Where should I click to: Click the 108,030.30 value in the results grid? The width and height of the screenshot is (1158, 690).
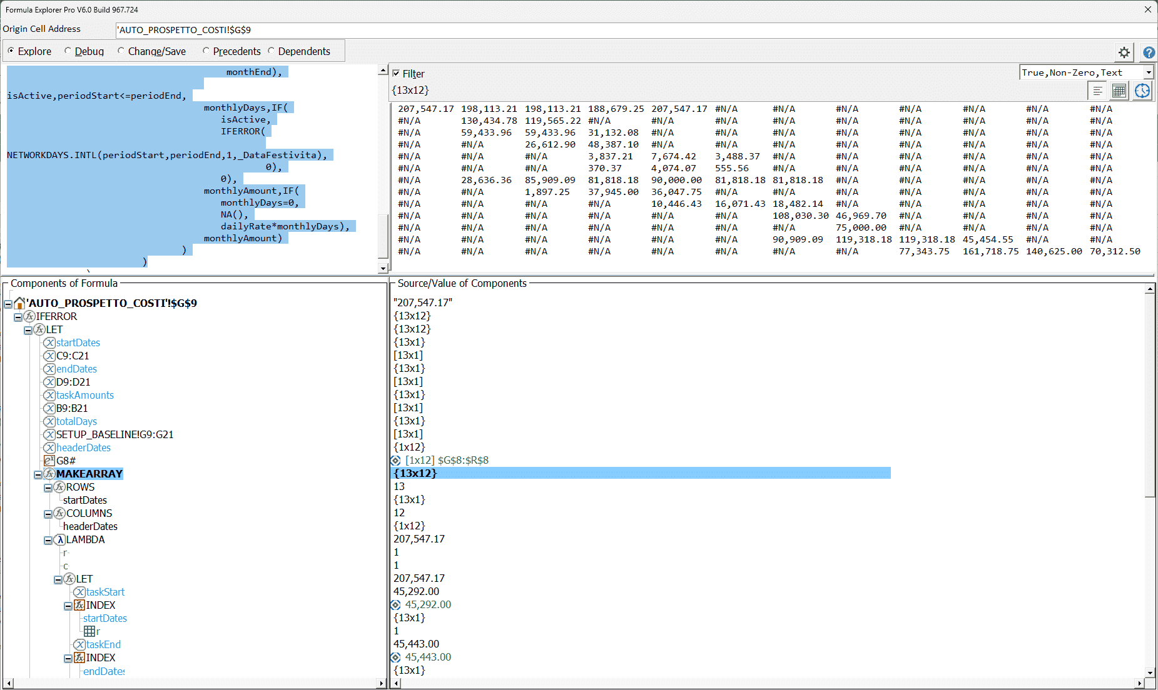tap(801, 216)
